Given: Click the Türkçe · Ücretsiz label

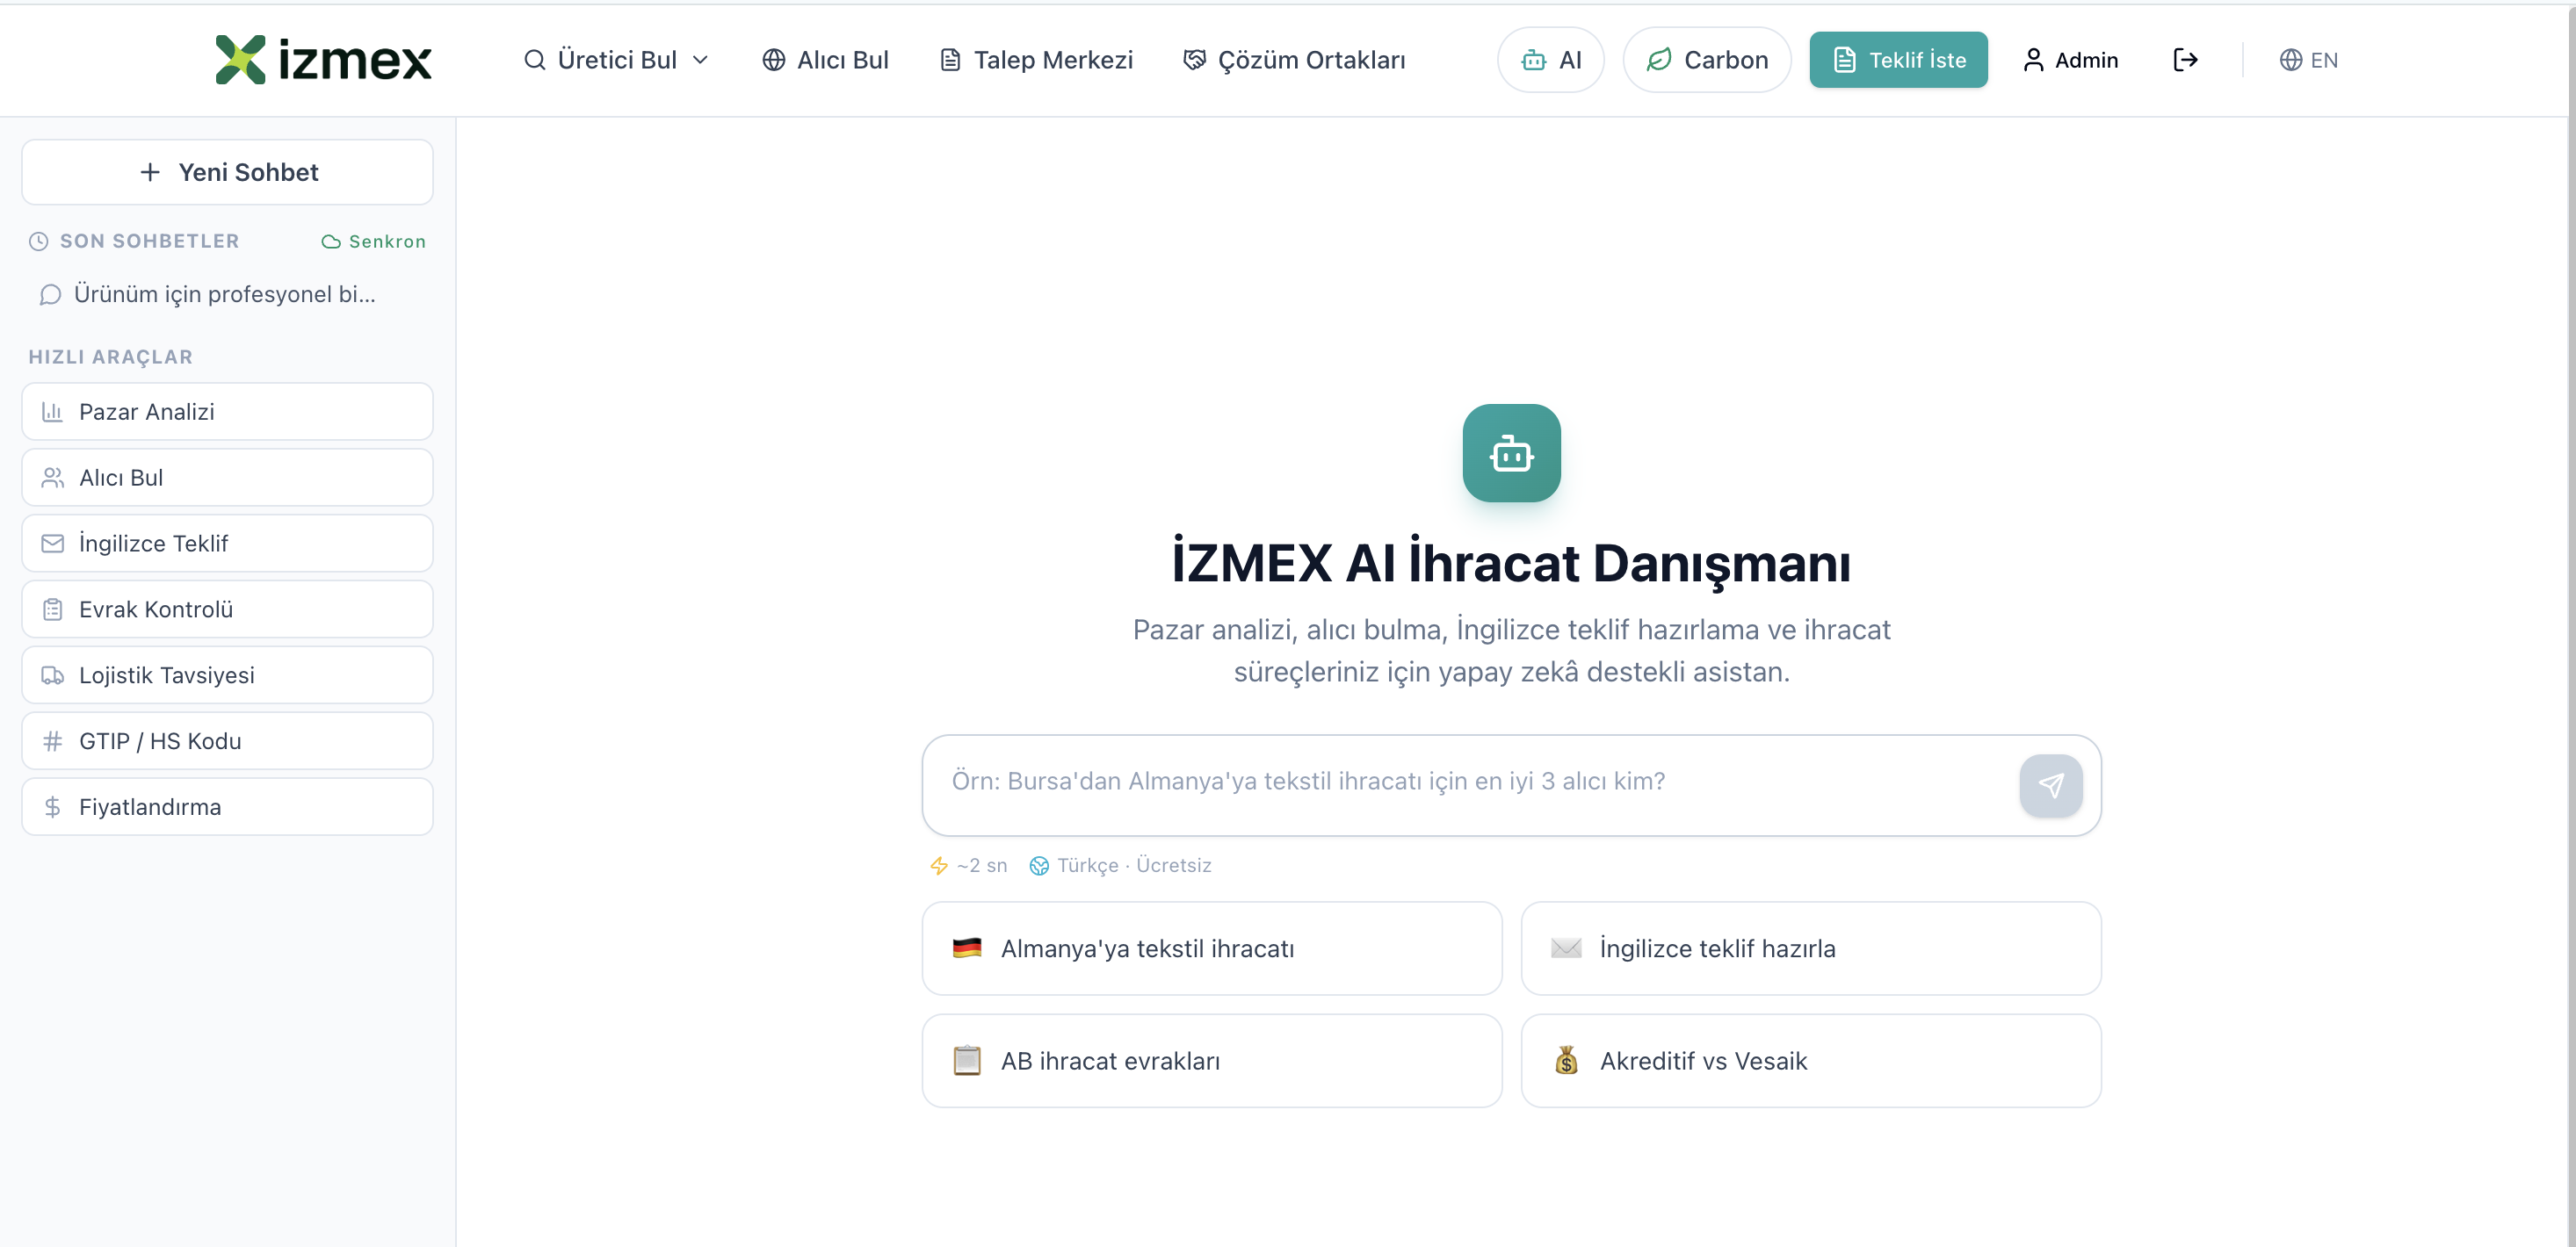Looking at the screenshot, I should 1133,865.
